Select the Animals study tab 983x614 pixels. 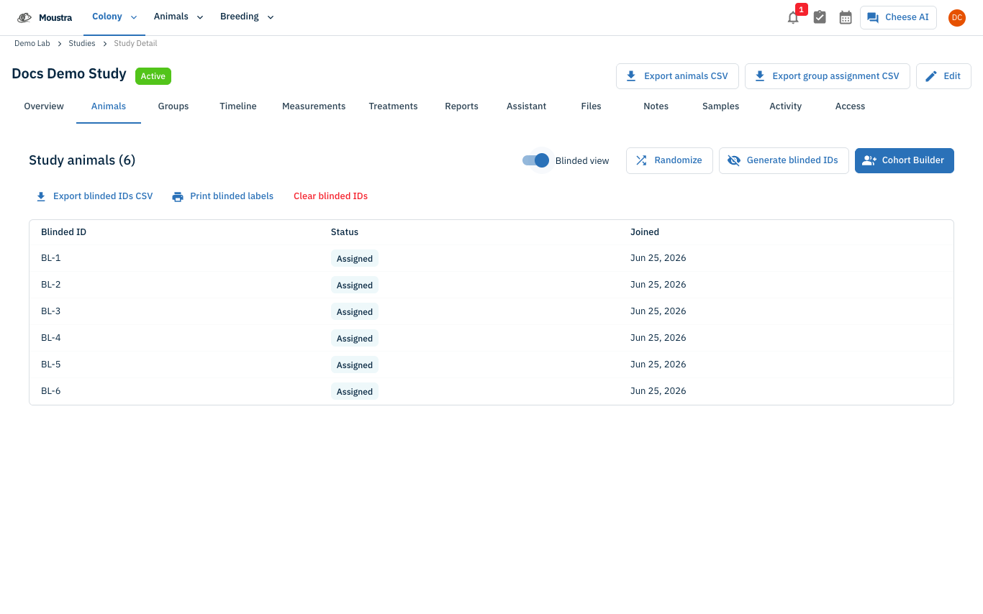109,106
